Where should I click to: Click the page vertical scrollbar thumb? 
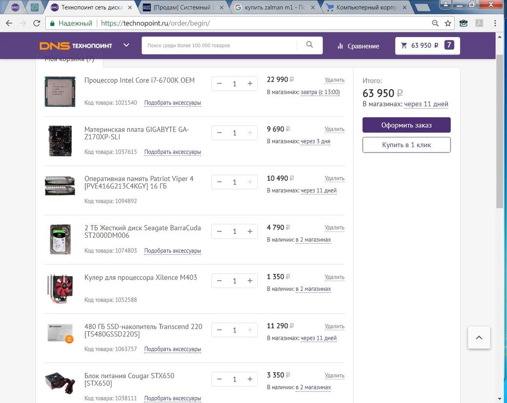point(500,131)
